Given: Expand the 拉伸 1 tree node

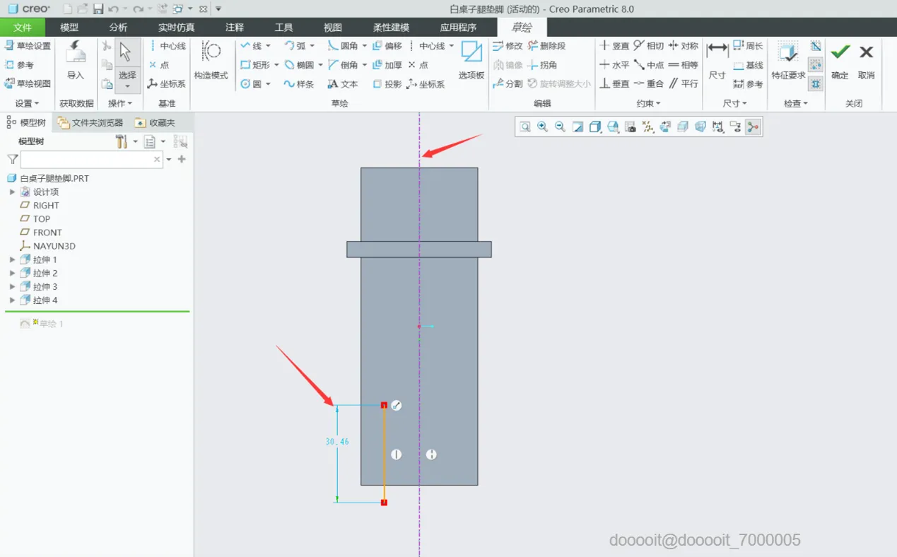Looking at the screenshot, I should click(12, 260).
